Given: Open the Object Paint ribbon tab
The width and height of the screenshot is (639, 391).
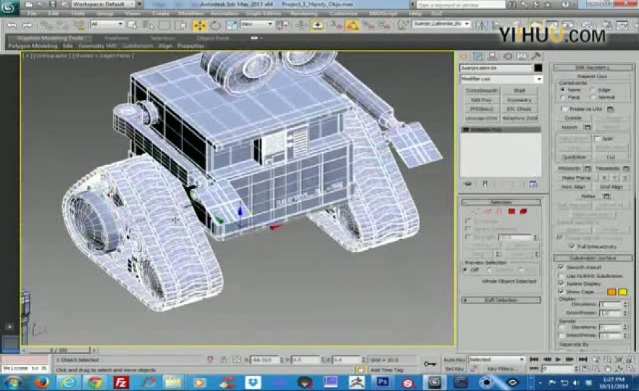Looking at the screenshot, I should click(213, 38).
